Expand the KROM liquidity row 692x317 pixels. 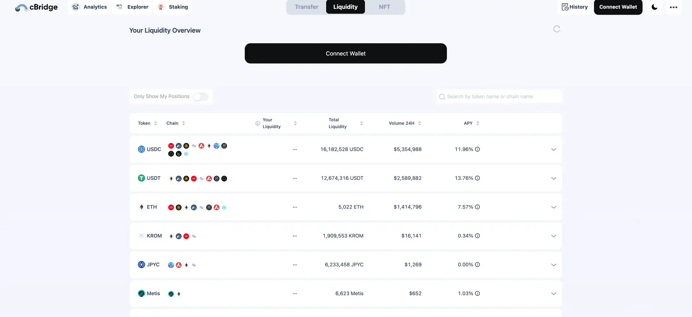554,236
